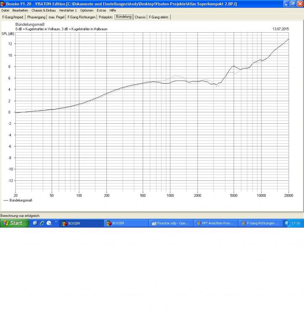The height and width of the screenshot is (315, 304).
Task: Open the Chassis & Einbau menu
Action: click(43, 10)
